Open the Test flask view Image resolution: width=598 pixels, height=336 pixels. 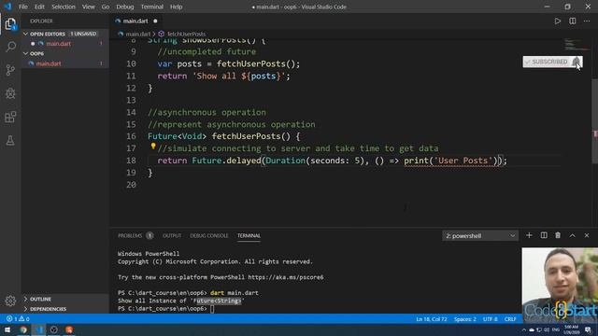point(10,141)
